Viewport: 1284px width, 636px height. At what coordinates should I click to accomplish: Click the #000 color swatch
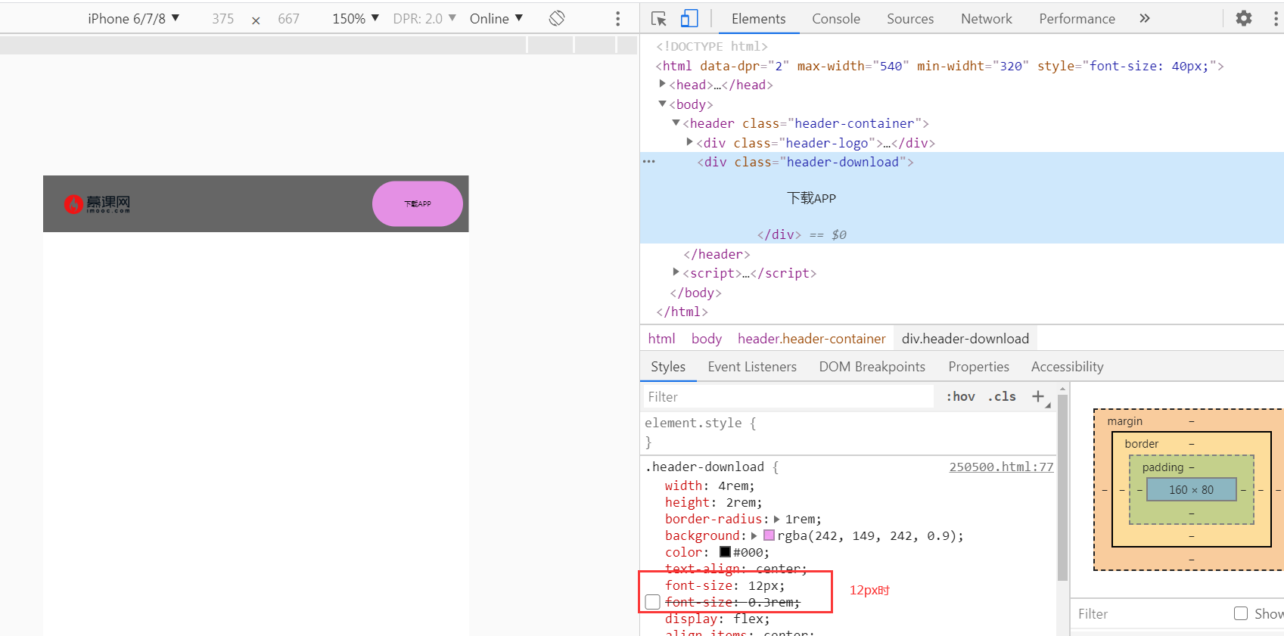(x=725, y=552)
